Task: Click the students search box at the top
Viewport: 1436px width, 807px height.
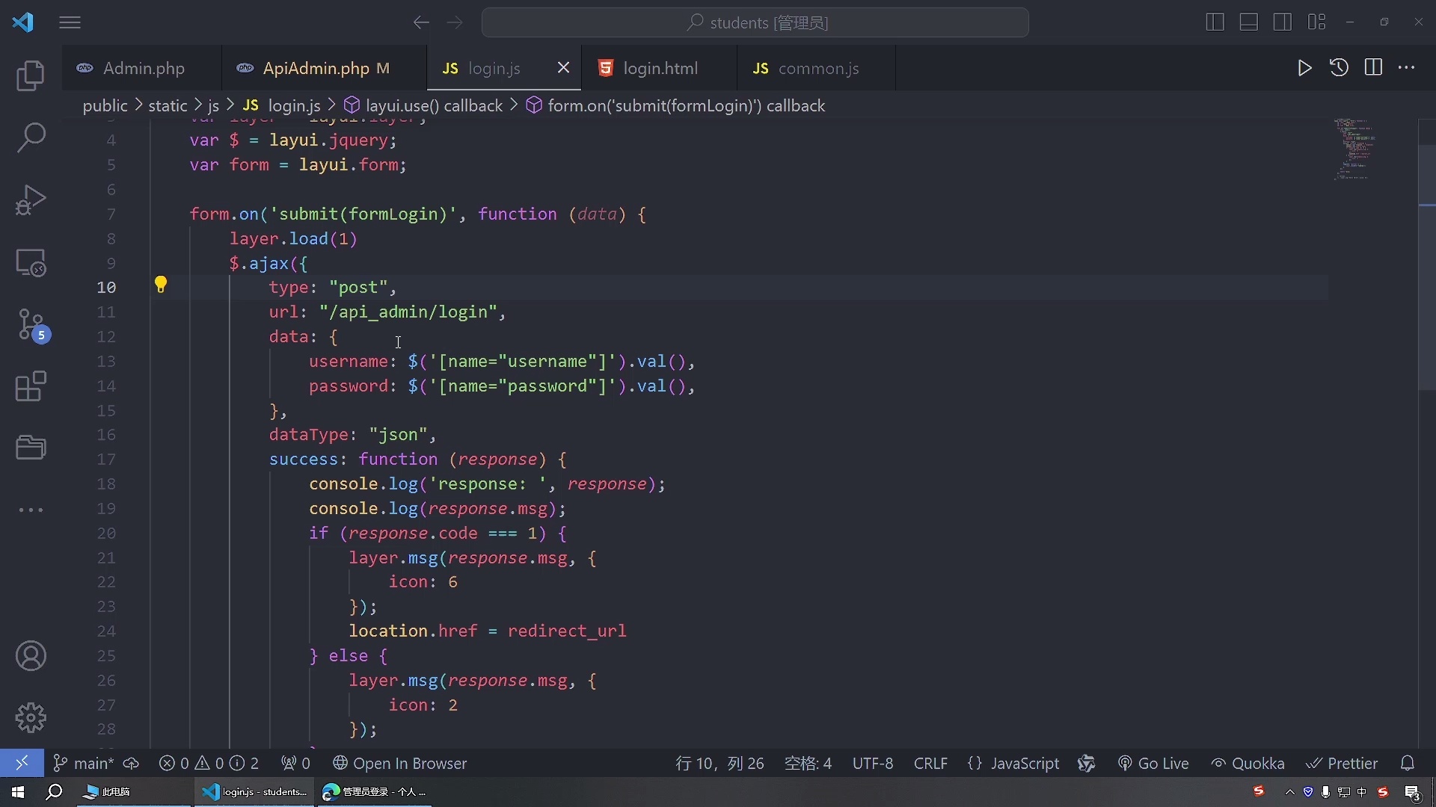Action: [755, 22]
